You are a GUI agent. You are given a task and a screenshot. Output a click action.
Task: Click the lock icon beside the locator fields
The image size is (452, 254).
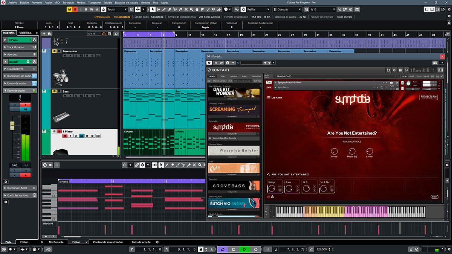point(201,249)
